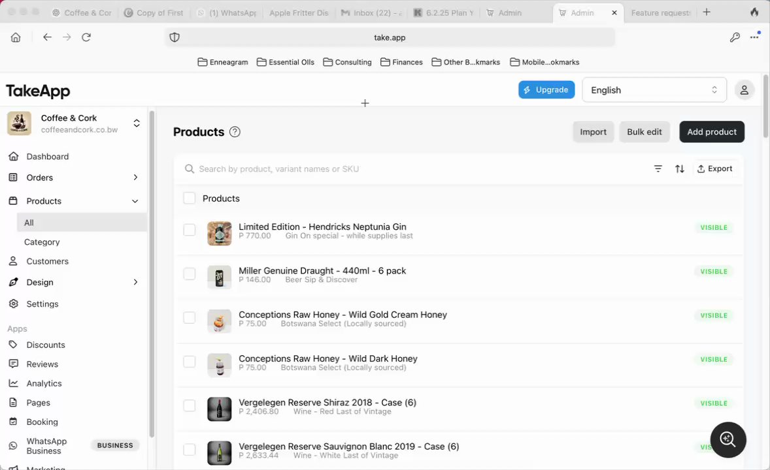The width and height of the screenshot is (770, 470).
Task: Click the flame icon in tab bar
Action: 754,12
